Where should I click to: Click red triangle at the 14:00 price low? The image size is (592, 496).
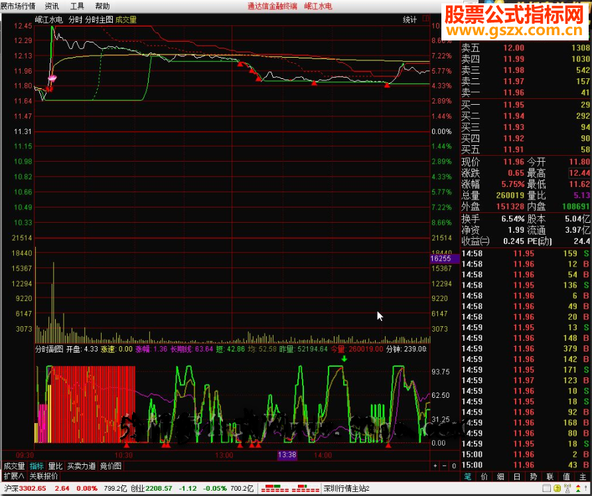tap(314, 83)
